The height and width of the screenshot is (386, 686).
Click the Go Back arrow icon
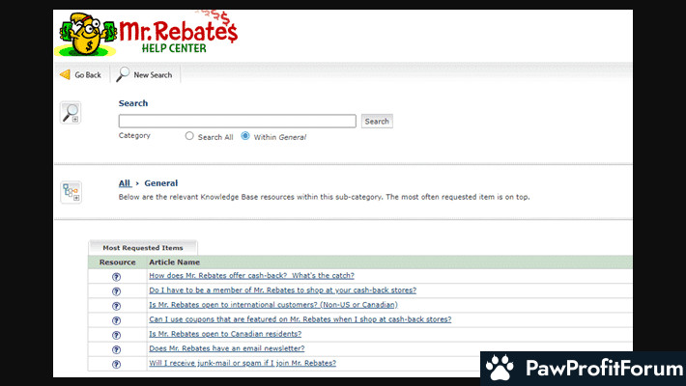(x=65, y=74)
